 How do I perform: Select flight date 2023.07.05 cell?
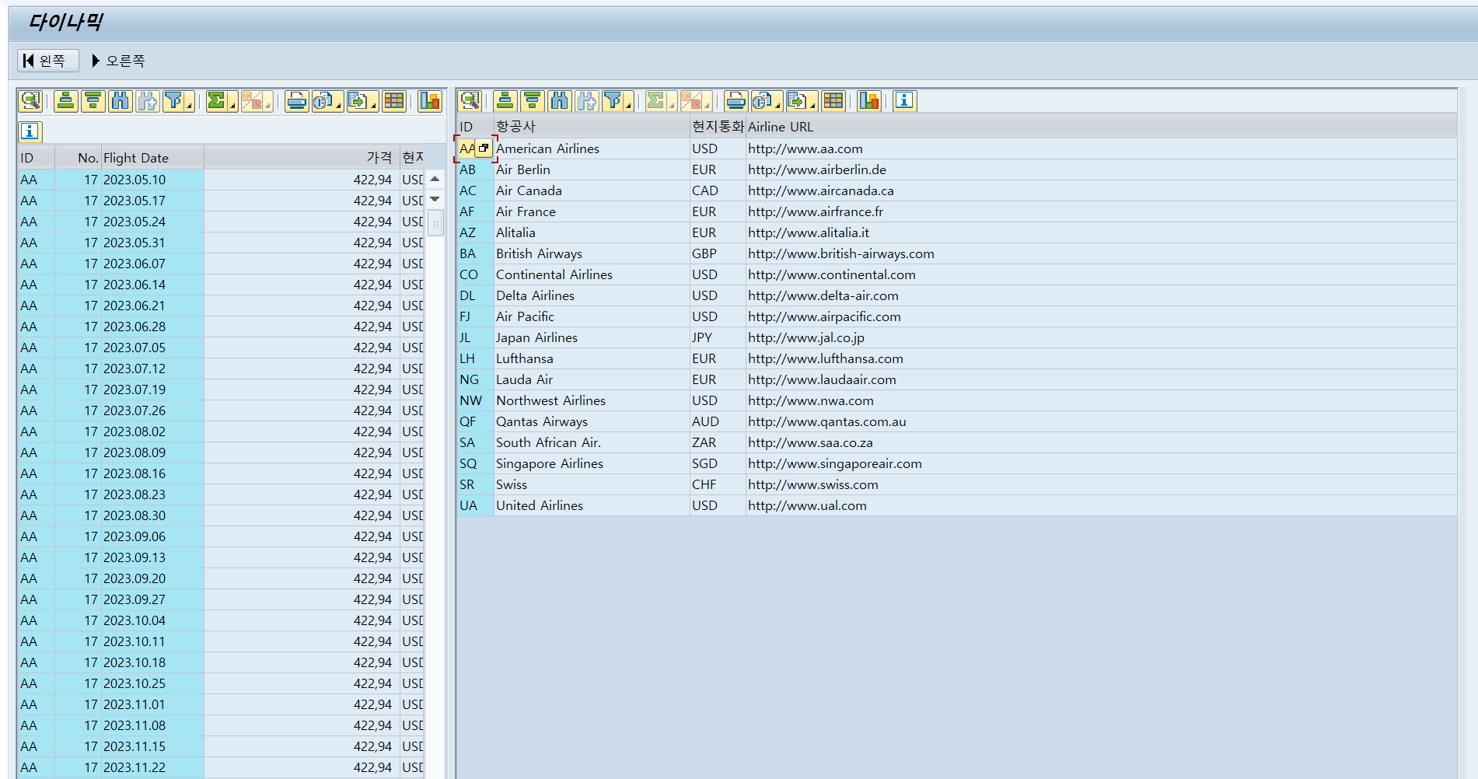[152, 348]
